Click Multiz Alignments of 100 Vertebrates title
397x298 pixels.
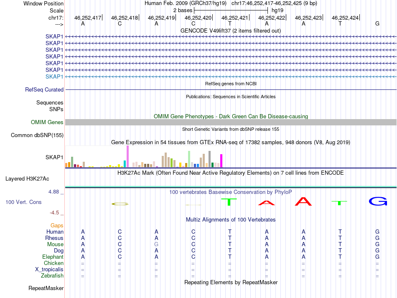pos(231,219)
